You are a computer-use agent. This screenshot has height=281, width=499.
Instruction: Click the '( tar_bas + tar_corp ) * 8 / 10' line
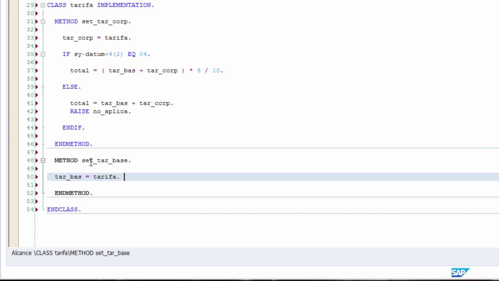pyautogui.click(x=147, y=71)
